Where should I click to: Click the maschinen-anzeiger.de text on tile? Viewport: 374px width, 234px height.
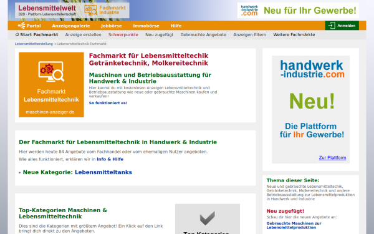tap(50, 112)
